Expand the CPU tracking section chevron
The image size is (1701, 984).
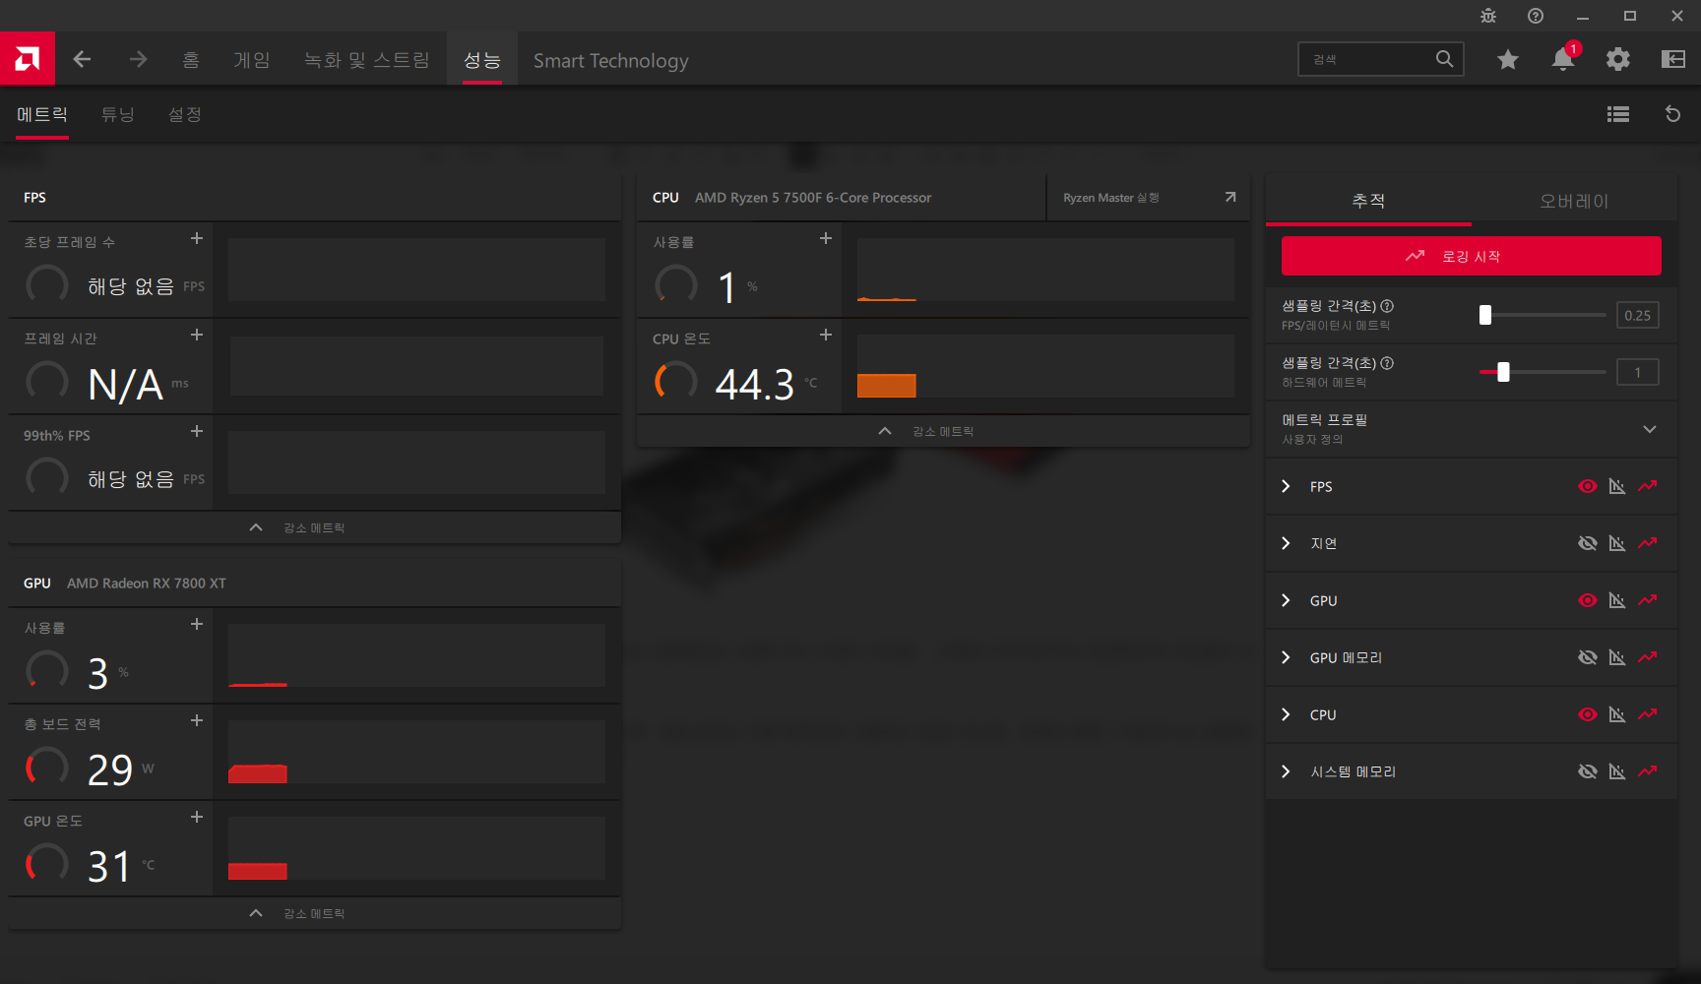(x=1286, y=714)
